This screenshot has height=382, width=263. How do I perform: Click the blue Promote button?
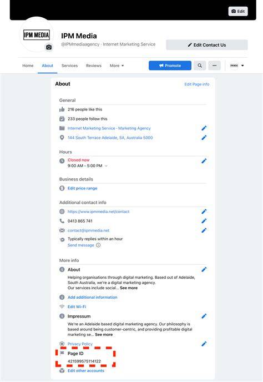pos(170,66)
